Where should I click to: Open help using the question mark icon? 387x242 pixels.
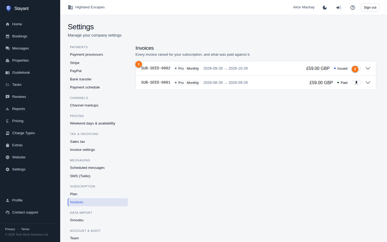click(x=353, y=8)
